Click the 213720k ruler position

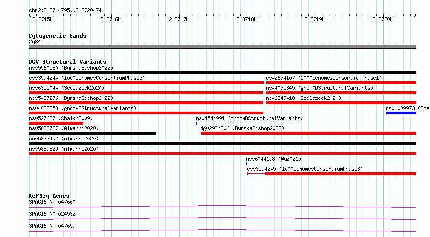[383, 19]
